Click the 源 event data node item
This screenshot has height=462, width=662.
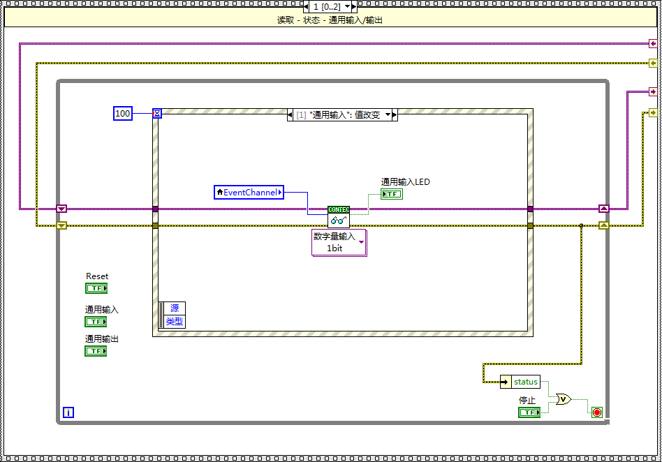pyautogui.click(x=175, y=308)
